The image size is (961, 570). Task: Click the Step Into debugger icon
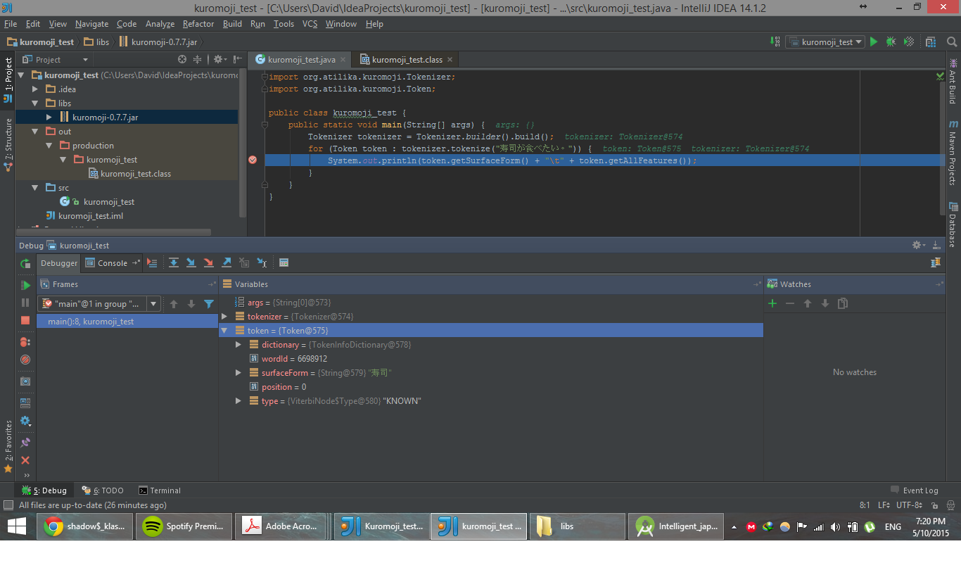(191, 262)
